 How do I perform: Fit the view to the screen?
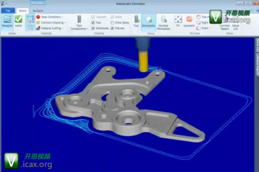178,21
